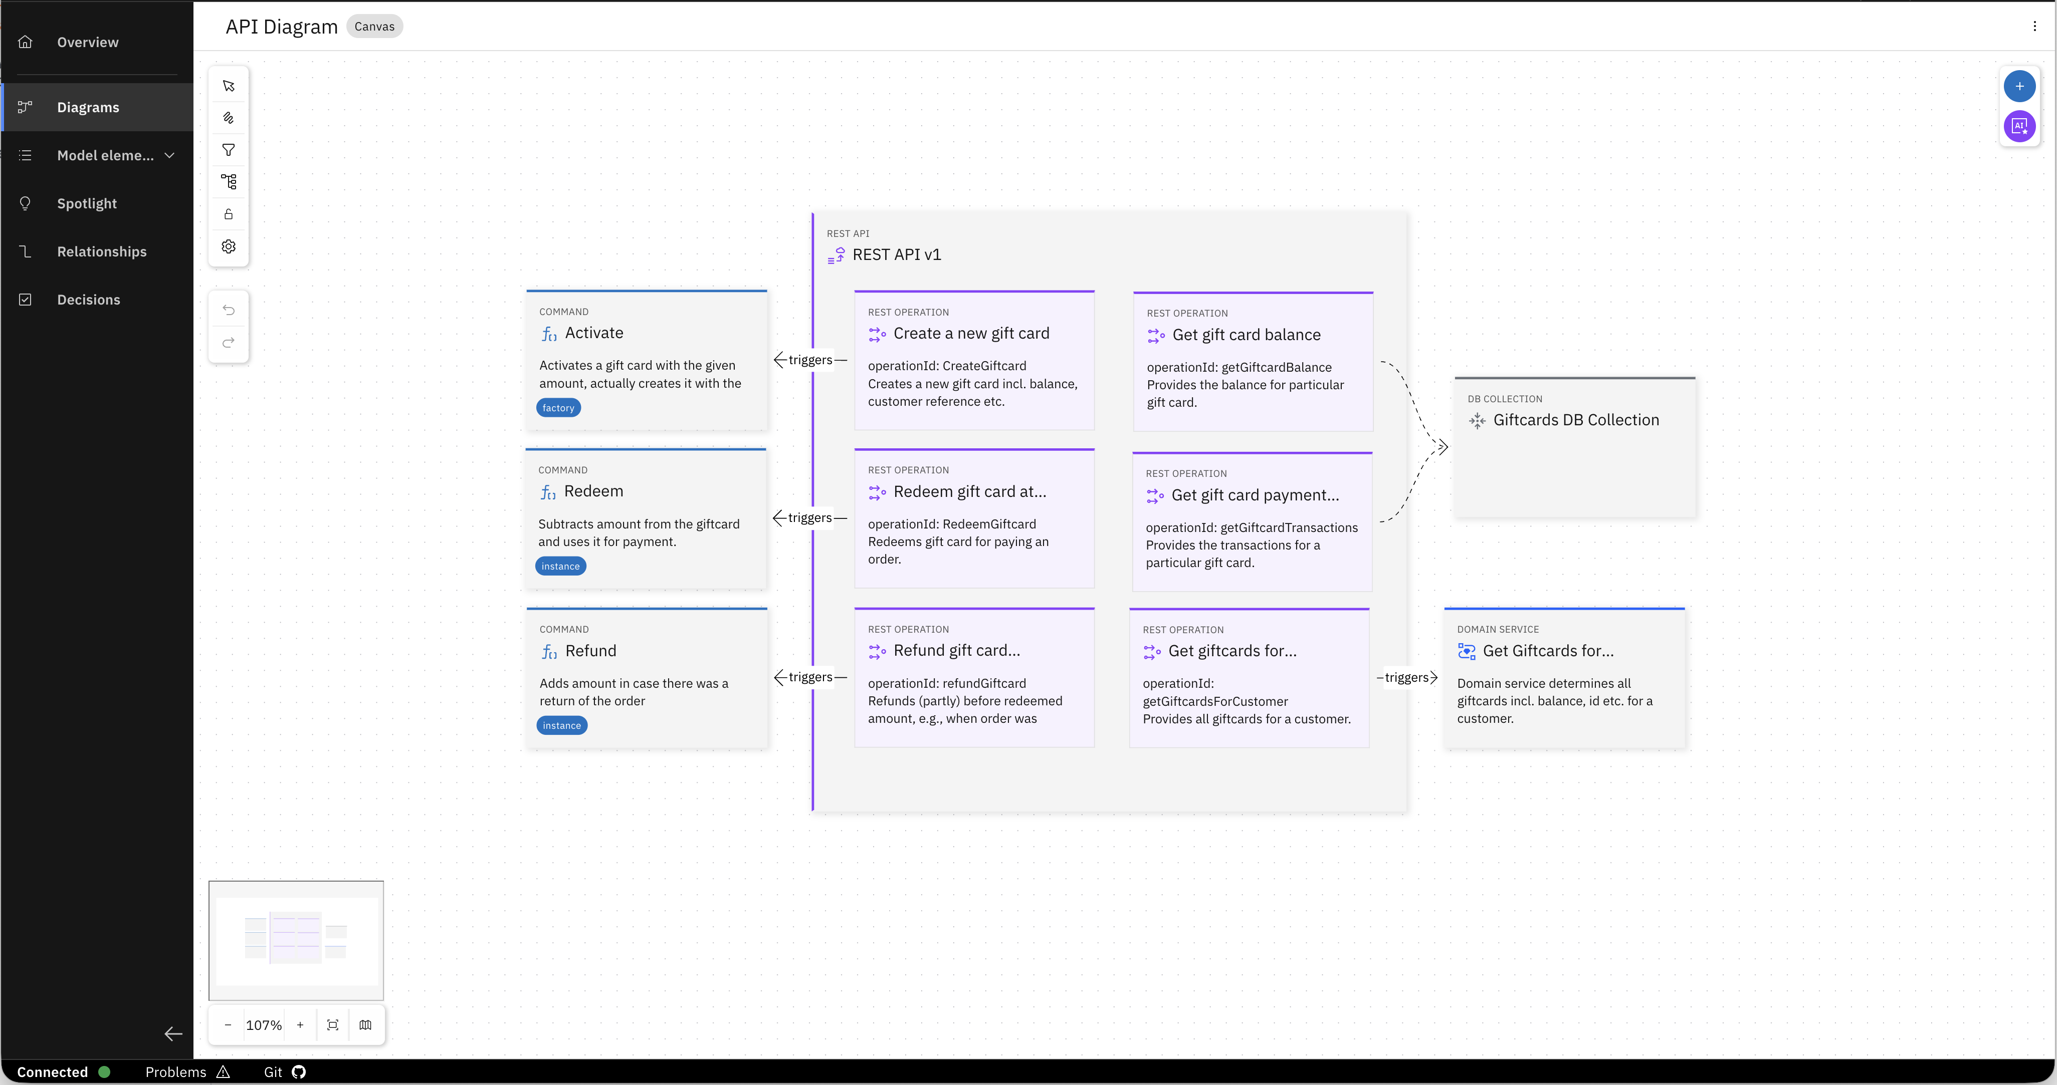Select the cursor selection tool
Screen dimensions: 2057x1085
[229, 85]
